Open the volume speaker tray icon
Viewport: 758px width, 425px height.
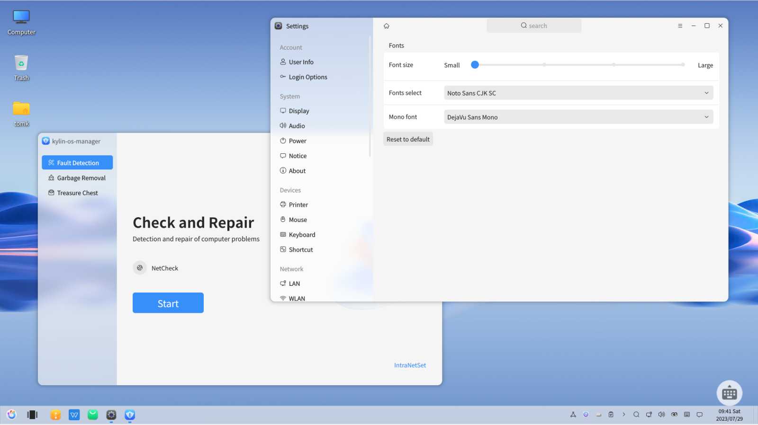(x=661, y=415)
